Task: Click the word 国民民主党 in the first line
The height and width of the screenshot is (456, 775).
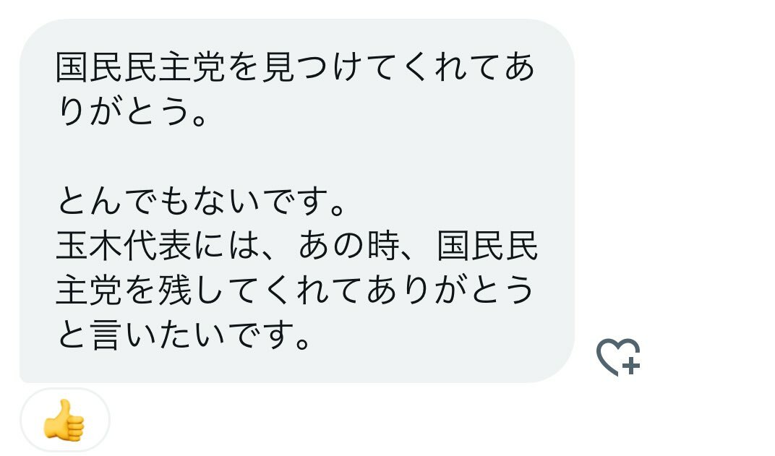Action: tap(141, 66)
